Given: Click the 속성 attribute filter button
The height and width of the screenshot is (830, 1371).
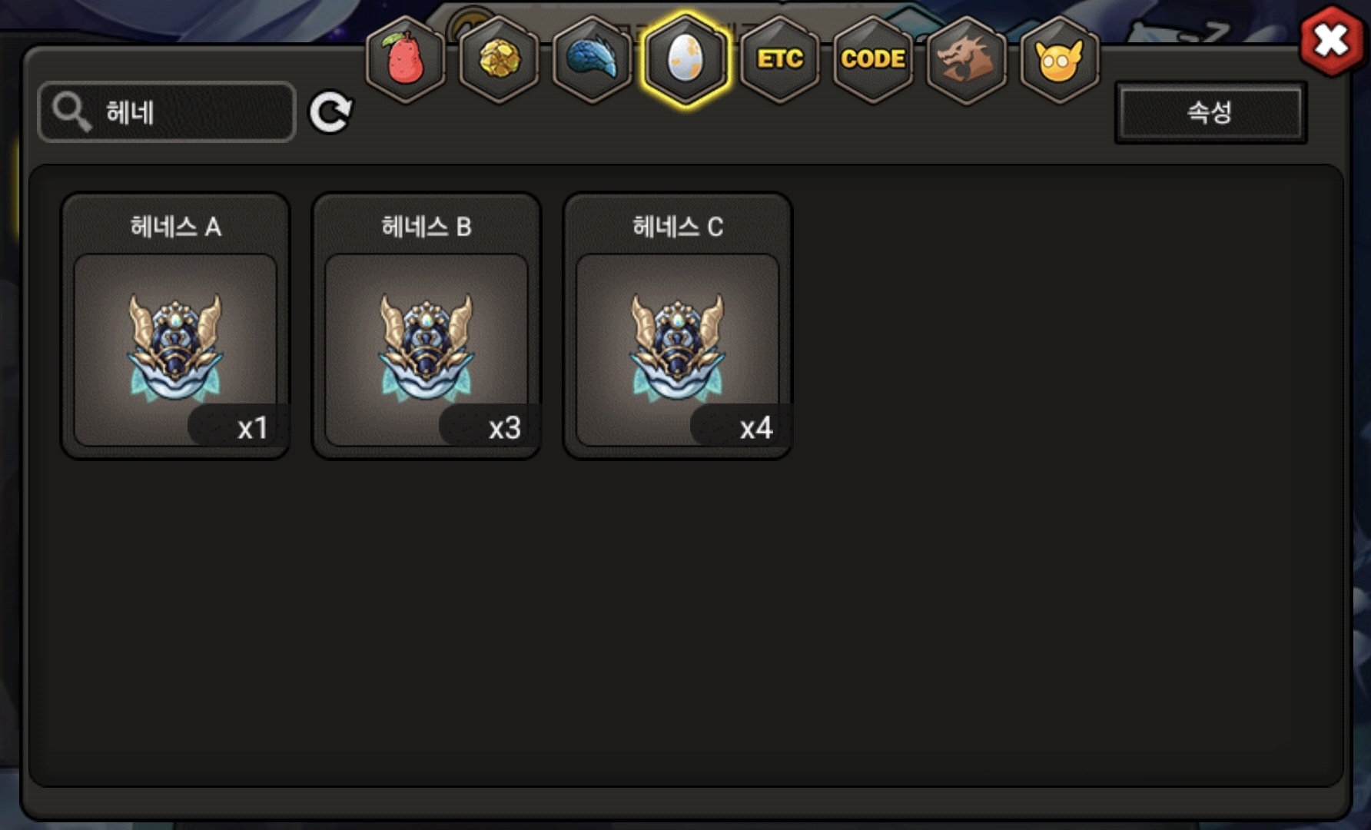Looking at the screenshot, I should pos(1210,112).
